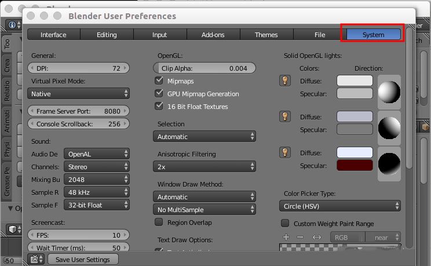Toggle the first OpenGL light bulb icon
The image size is (431, 266).
point(285,81)
